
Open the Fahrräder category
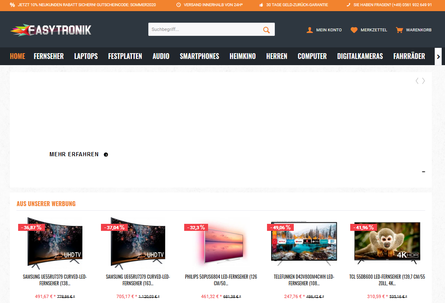pos(409,56)
